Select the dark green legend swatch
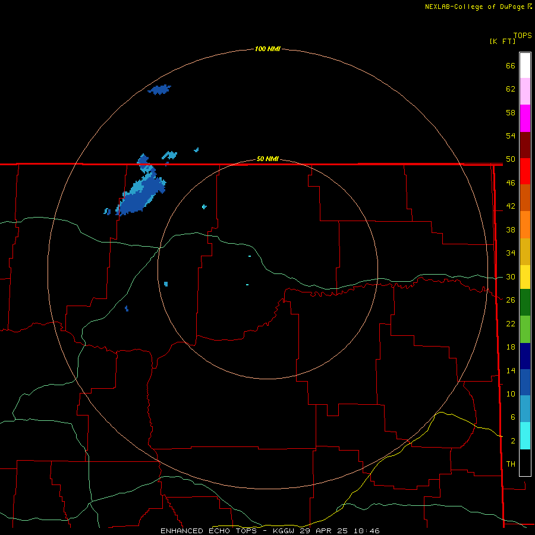535x535 pixels. (525, 303)
